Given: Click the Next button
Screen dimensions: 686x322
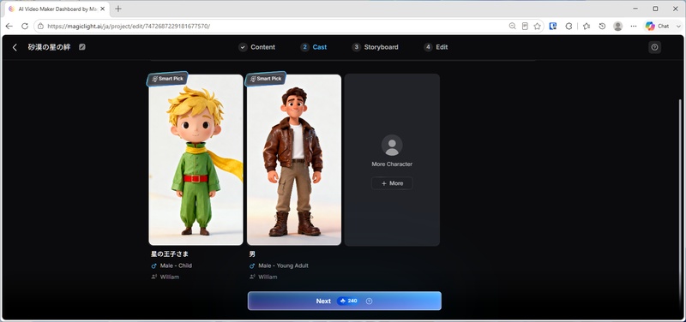Looking at the screenshot, I should [x=345, y=301].
